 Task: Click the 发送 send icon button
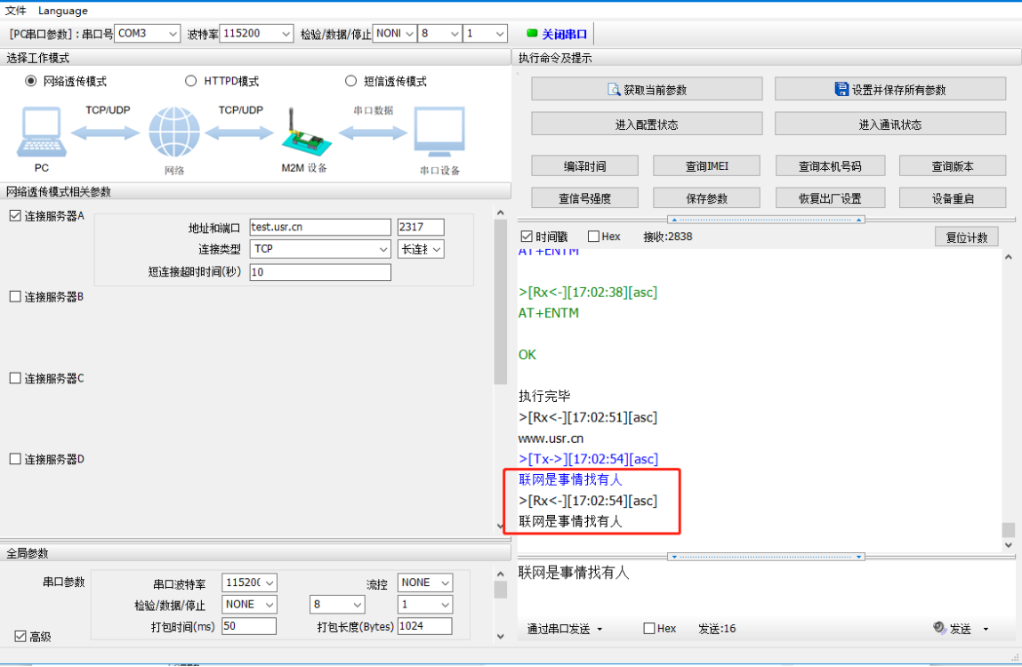[x=953, y=629]
